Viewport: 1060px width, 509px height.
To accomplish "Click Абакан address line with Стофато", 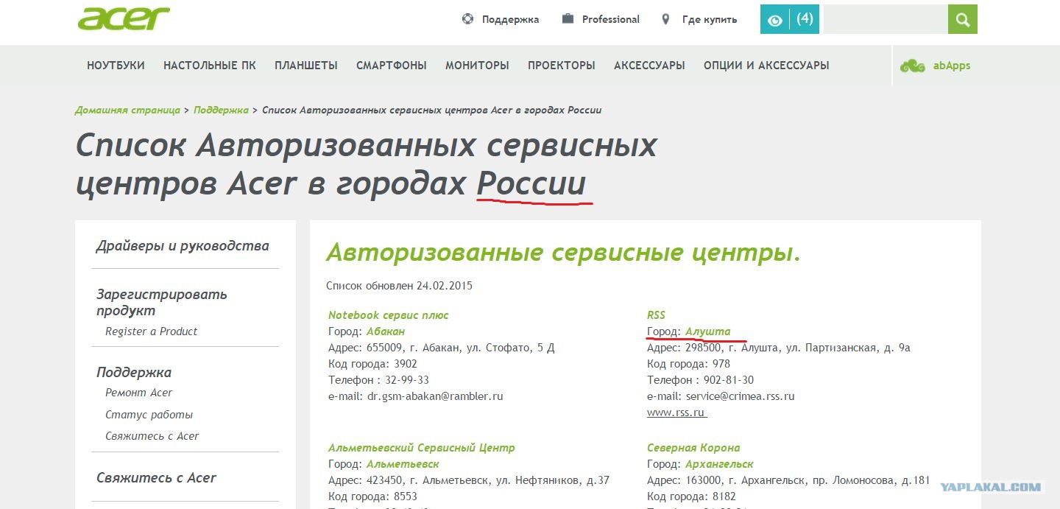I will point(442,348).
